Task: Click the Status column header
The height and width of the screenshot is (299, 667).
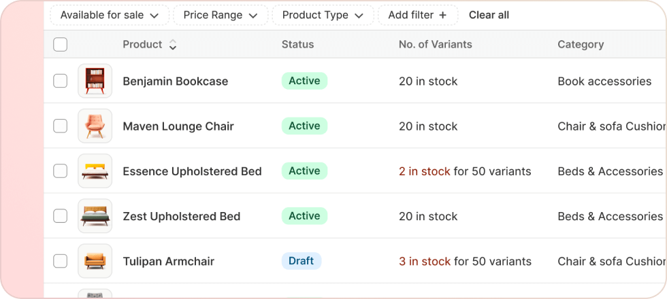Action: 297,45
